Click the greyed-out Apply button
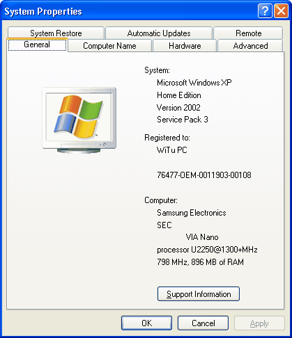The image size is (292, 338). (x=259, y=323)
